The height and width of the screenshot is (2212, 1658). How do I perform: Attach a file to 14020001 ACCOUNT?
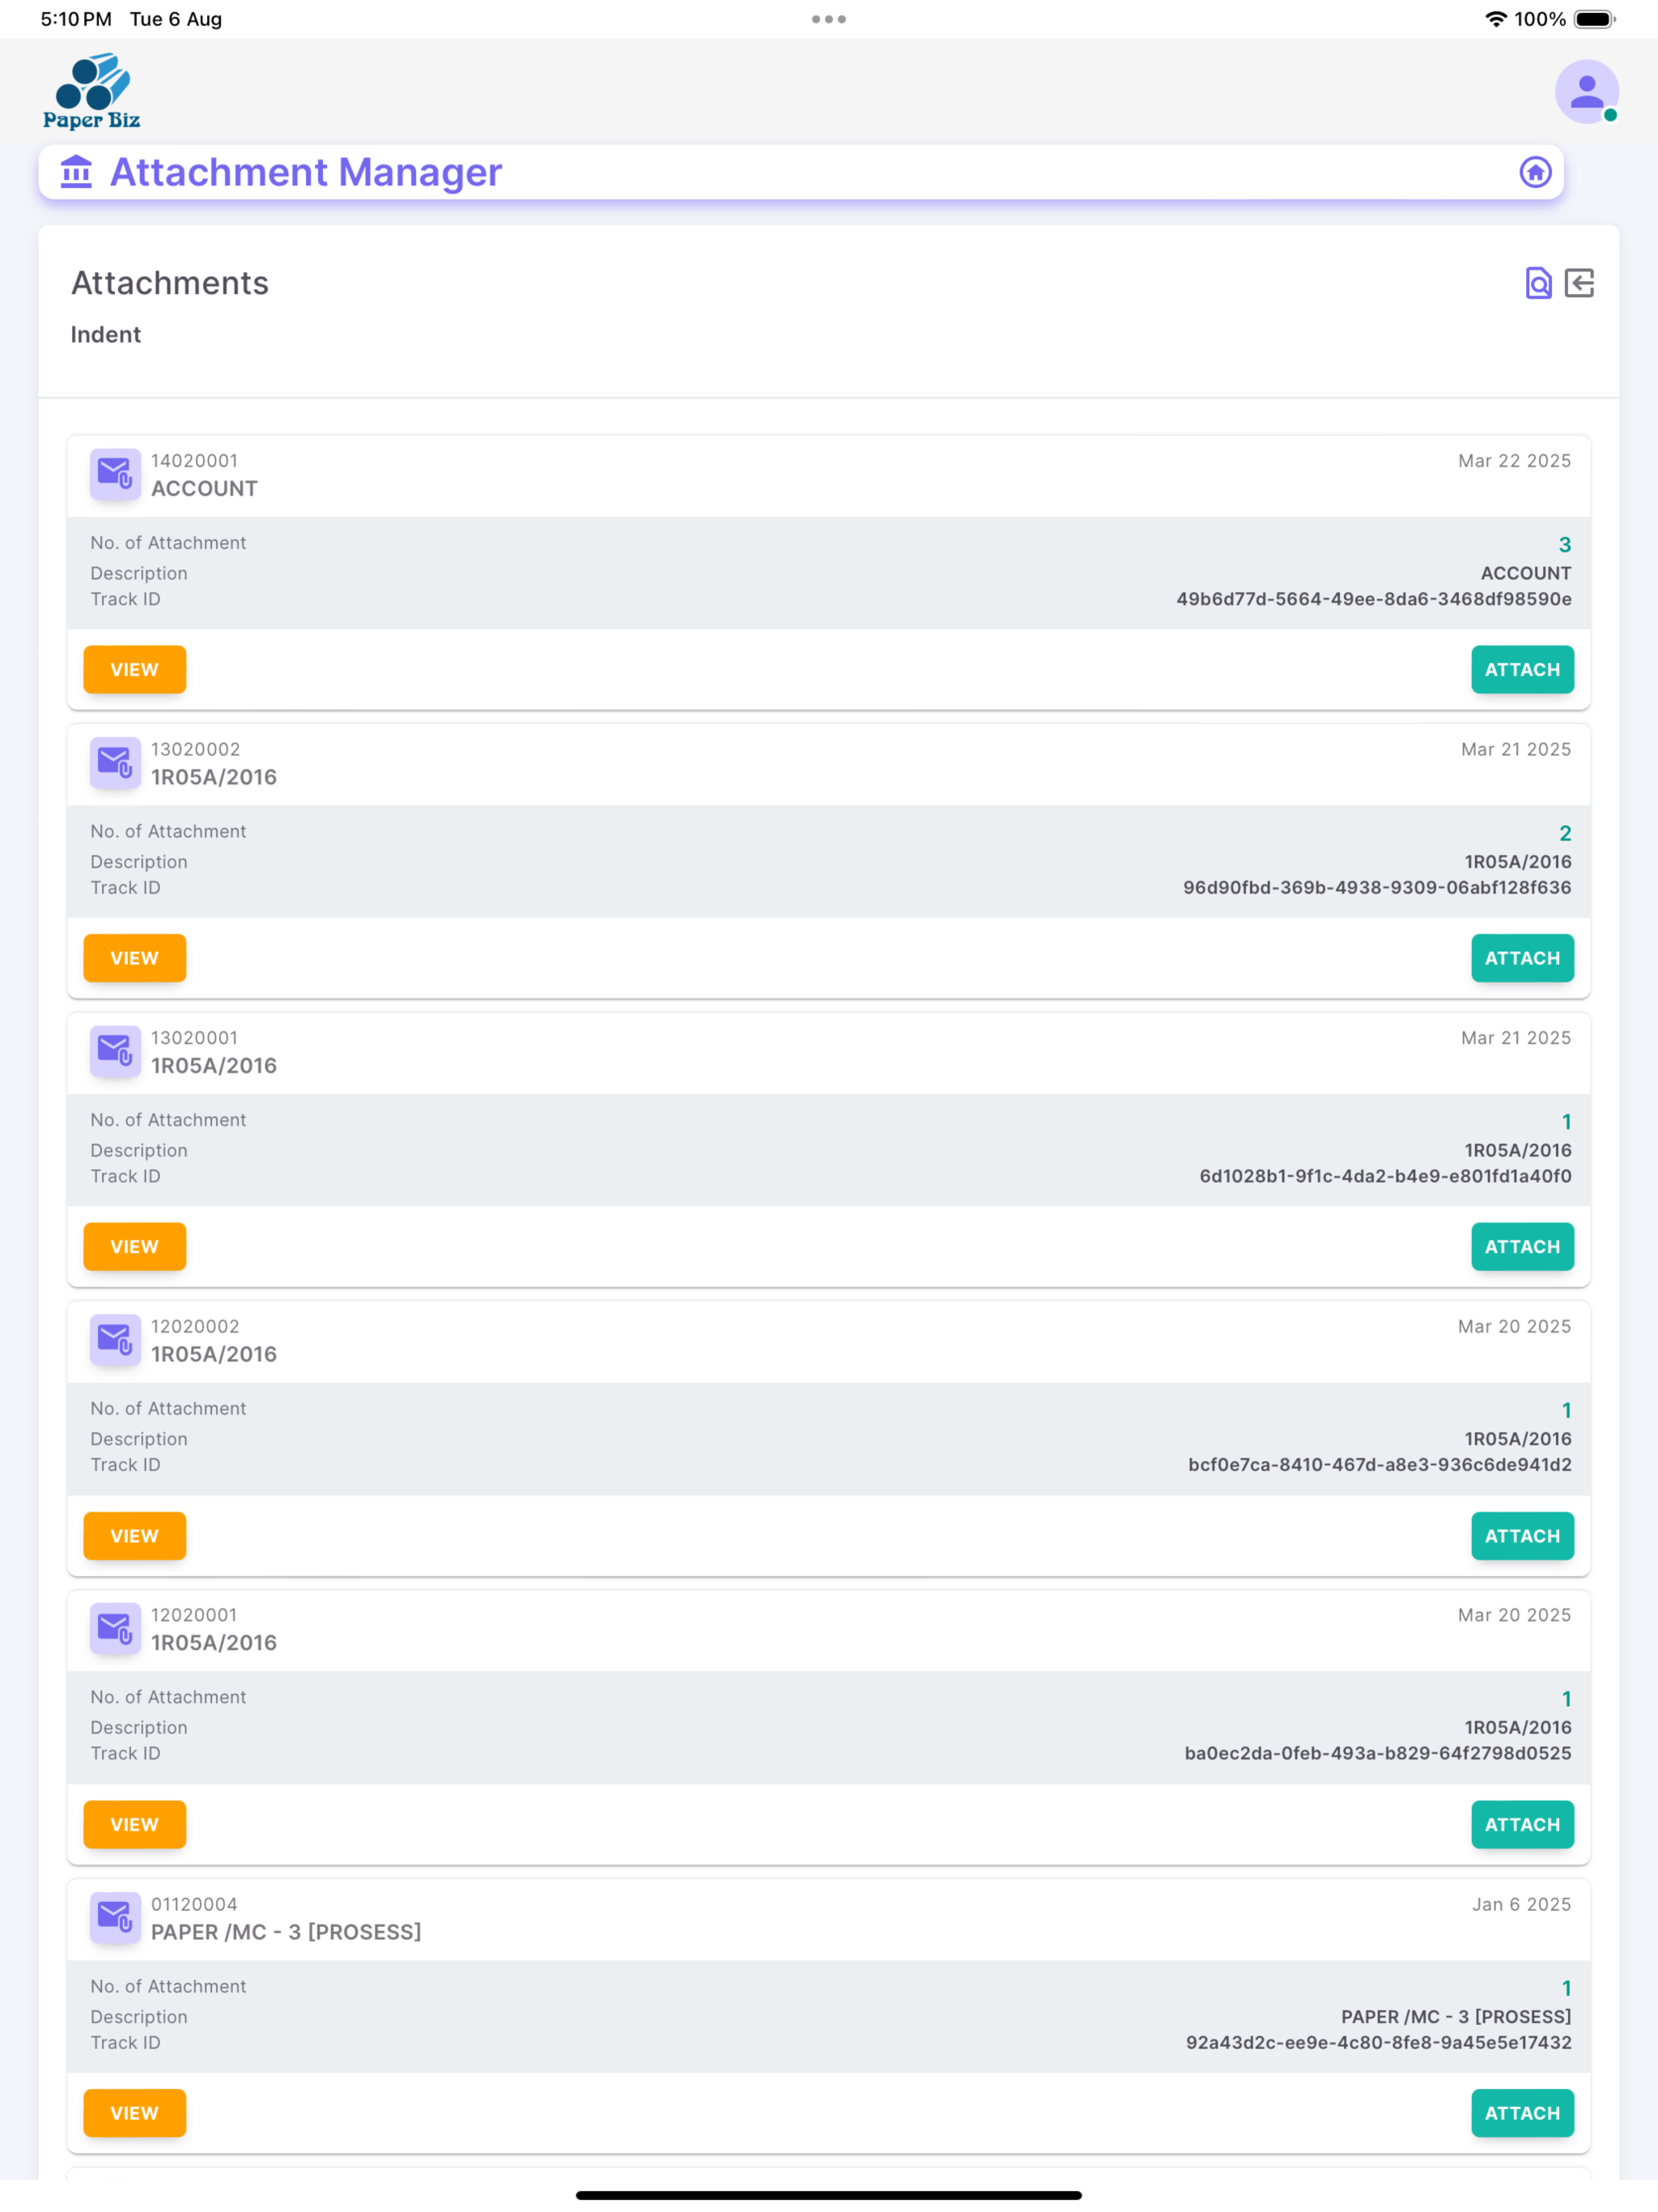(x=1522, y=669)
